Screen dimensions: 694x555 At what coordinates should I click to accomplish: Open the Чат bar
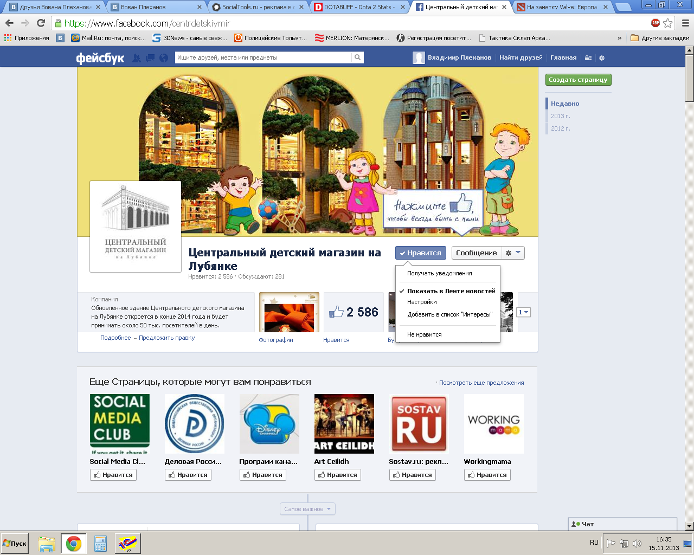tap(622, 524)
